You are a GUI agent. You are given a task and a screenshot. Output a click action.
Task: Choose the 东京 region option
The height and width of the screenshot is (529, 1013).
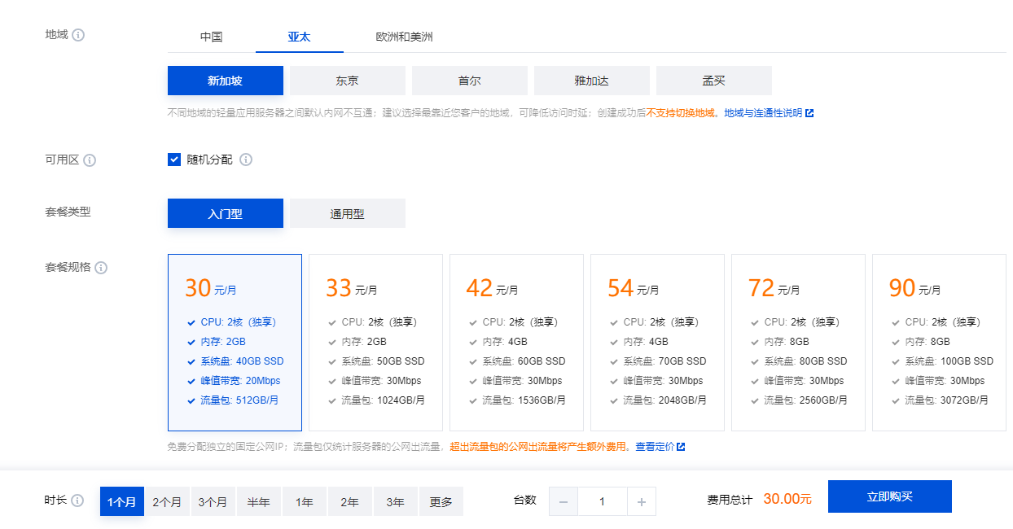tap(347, 81)
